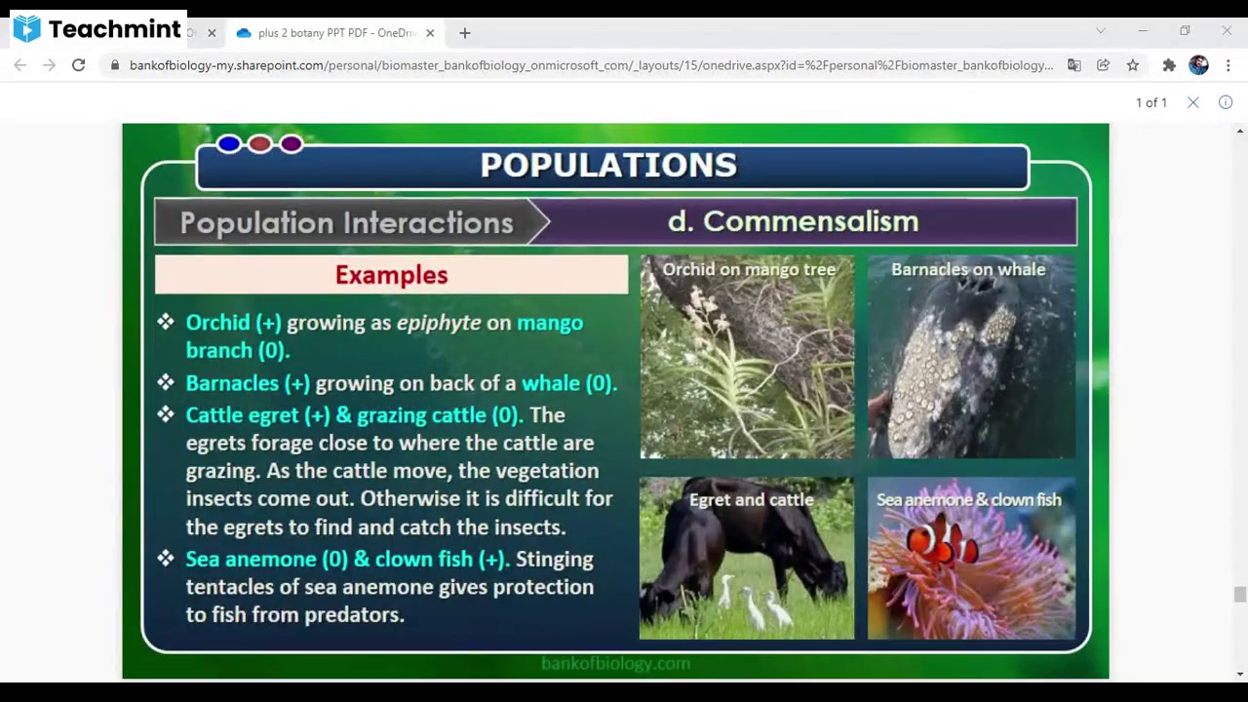Viewport: 1248px width, 702px height.
Task: Close the first browser tab
Action: (x=212, y=33)
